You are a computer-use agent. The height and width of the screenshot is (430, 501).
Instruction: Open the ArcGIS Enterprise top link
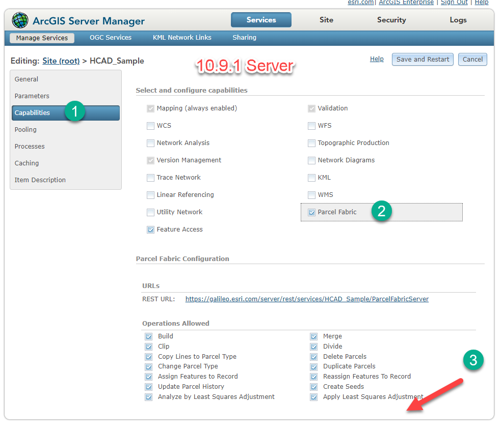click(x=406, y=2)
